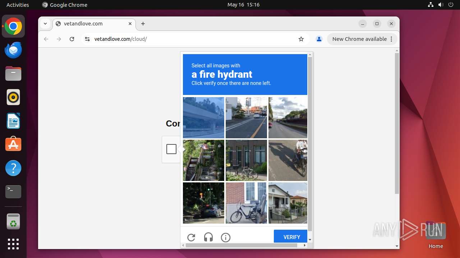Open the Terminal from the dock
Viewport: 460px width, 258px height.
pyautogui.click(x=13, y=192)
